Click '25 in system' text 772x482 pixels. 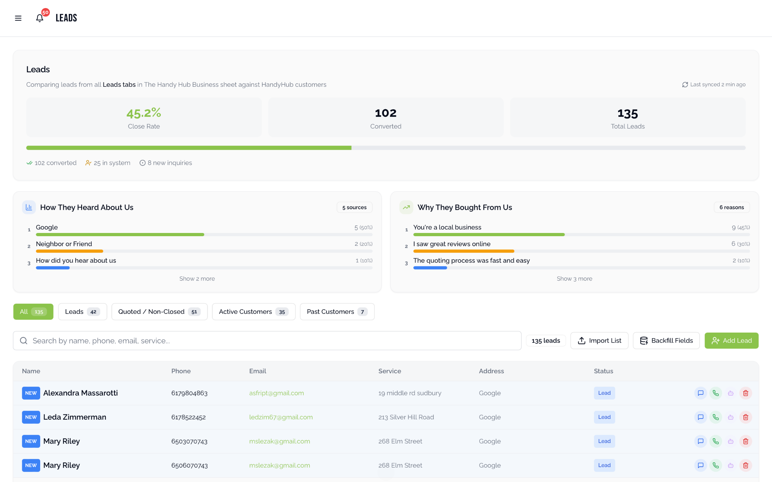(x=112, y=163)
